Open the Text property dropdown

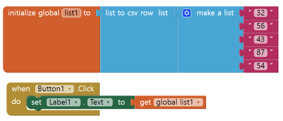pos(100,102)
